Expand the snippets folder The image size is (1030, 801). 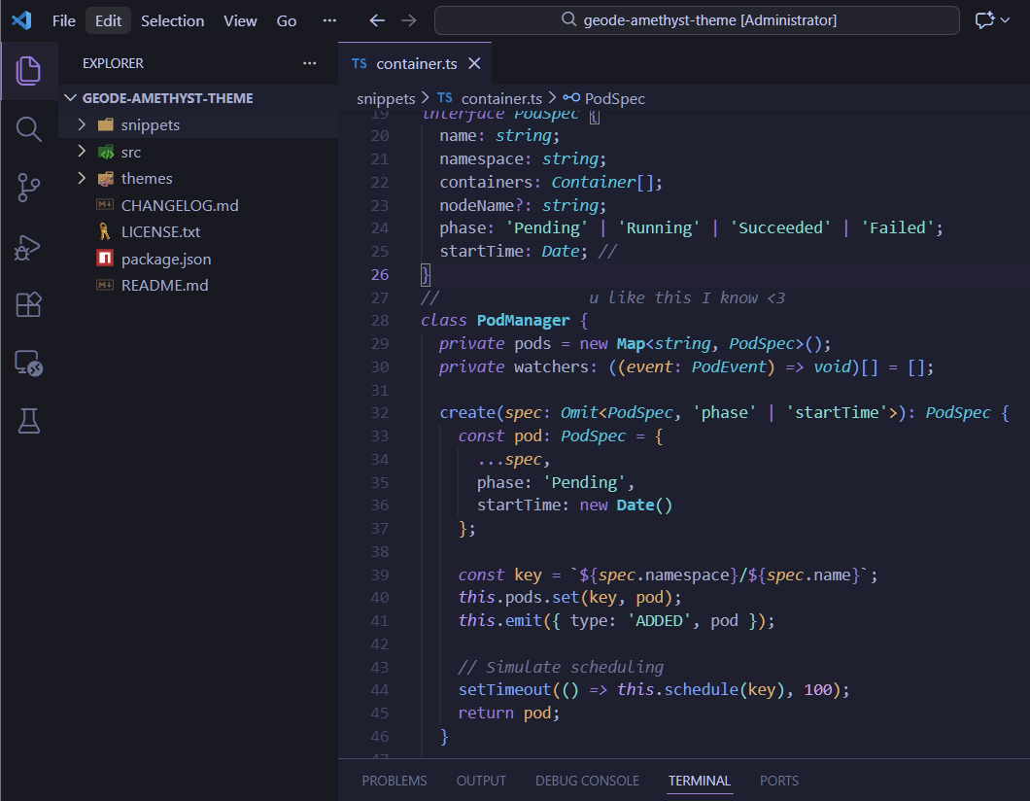point(150,125)
